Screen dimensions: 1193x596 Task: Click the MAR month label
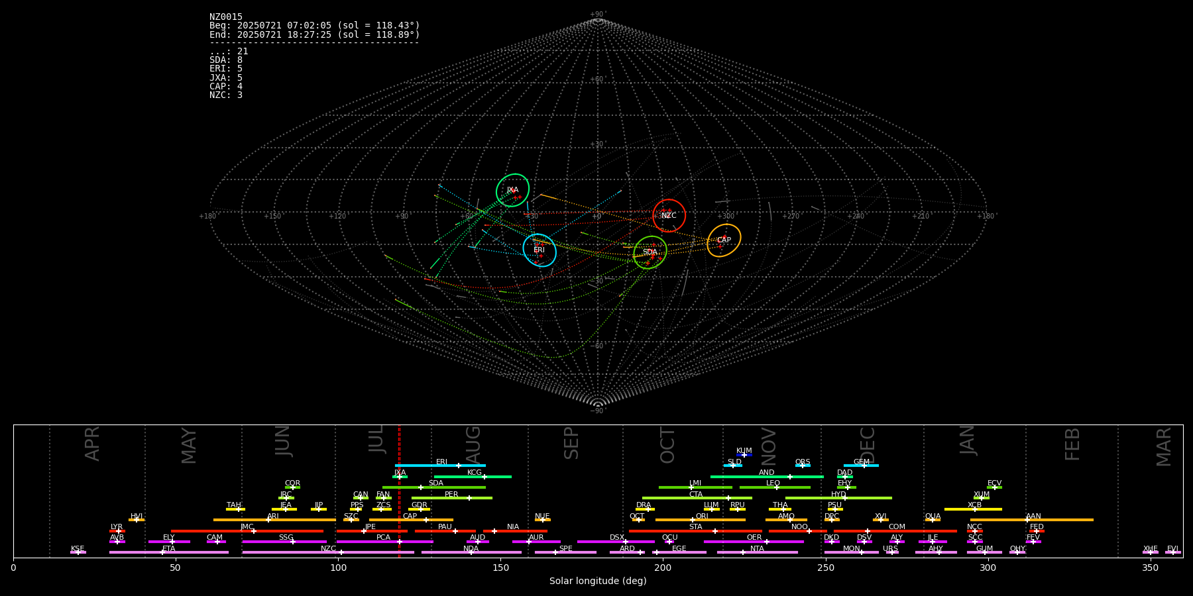click(1164, 447)
